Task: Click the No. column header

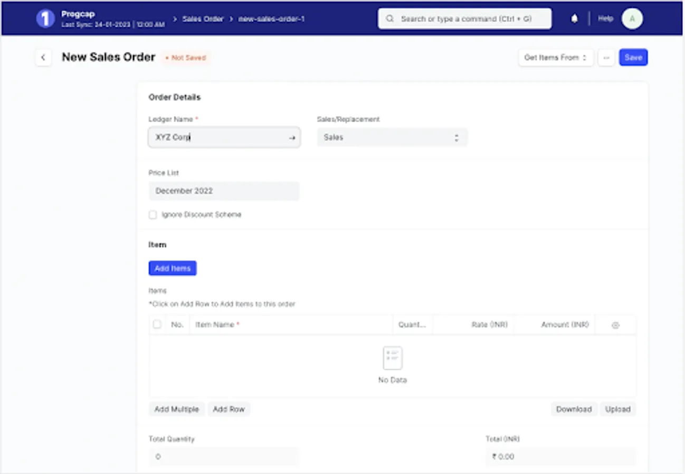Action: coord(177,325)
